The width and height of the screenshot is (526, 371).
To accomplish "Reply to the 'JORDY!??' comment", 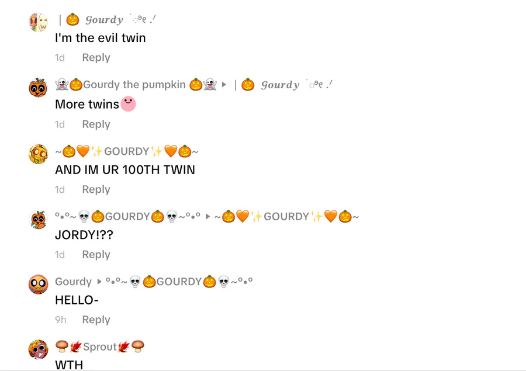I will coord(96,255).
